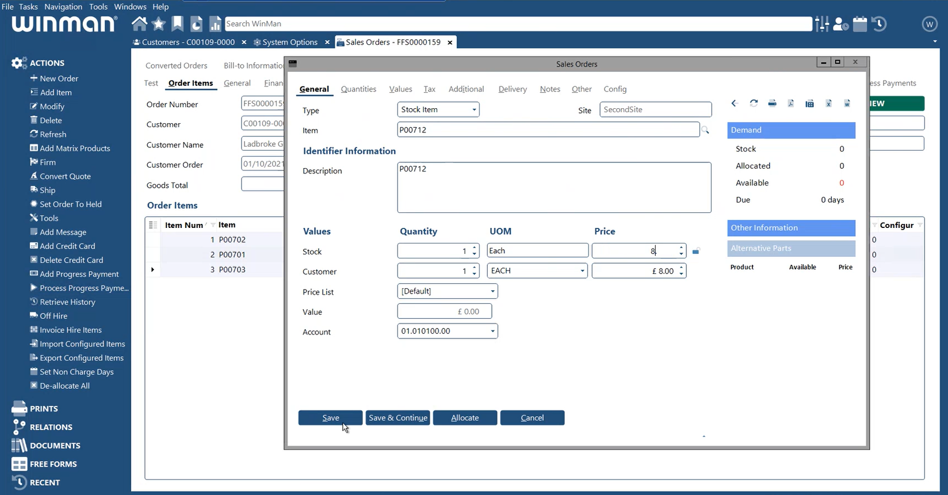Open the Tasks menu
The width and height of the screenshot is (948, 495).
28,6
